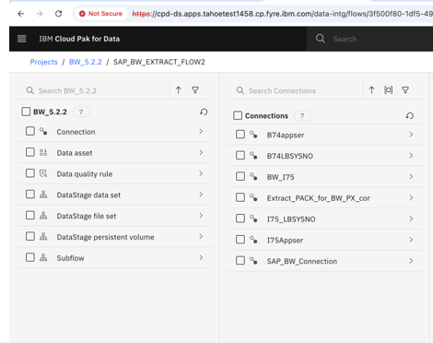Click the top search magnifier icon
This screenshot has width=433, height=343.
tap(321, 39)
